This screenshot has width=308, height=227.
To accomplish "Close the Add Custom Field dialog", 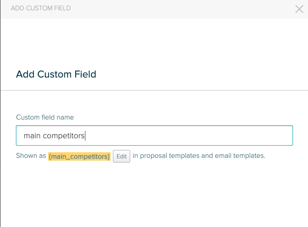I will [x=299, y=9].
